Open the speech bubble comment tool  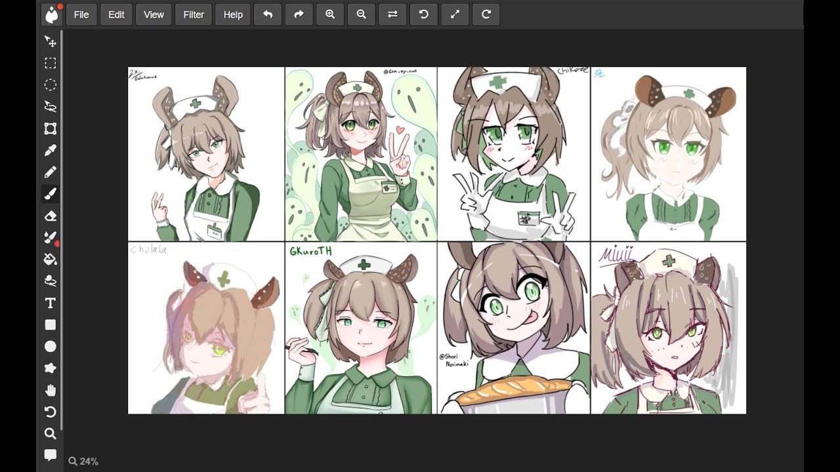pyautogui.click(x=50, y=454)
